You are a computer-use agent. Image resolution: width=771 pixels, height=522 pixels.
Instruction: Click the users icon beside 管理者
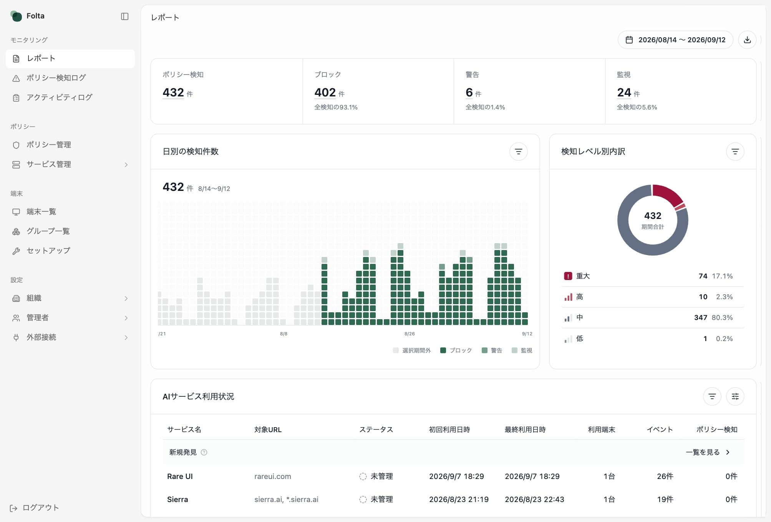click(x=16, y=318)
